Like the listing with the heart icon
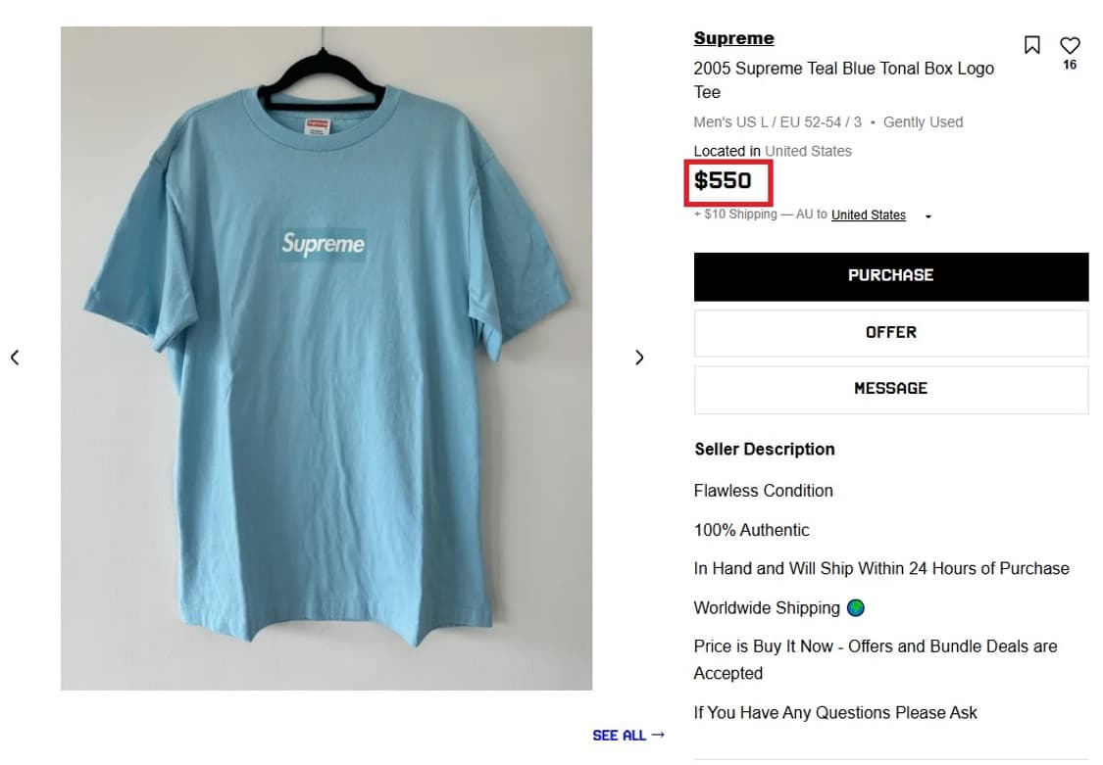 [1070, 45]
